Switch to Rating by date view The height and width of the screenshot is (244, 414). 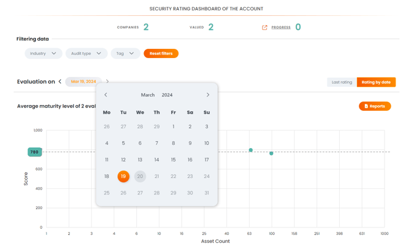[376, 82]
